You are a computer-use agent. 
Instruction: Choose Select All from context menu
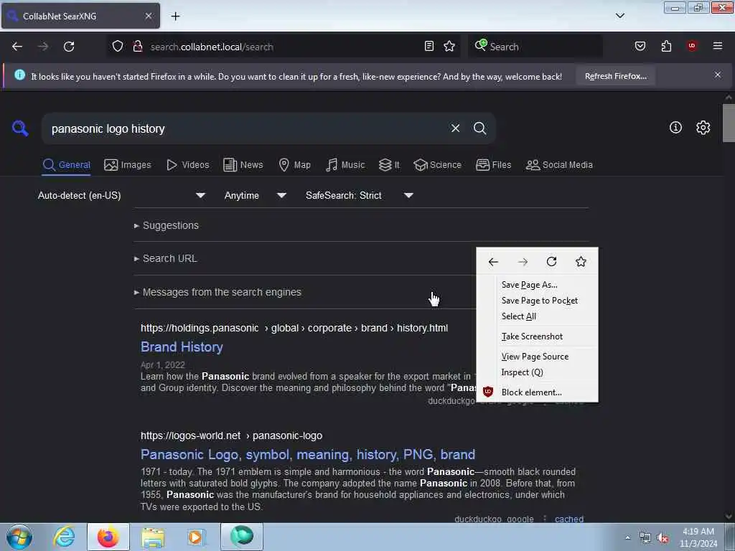tap(537, 316)
